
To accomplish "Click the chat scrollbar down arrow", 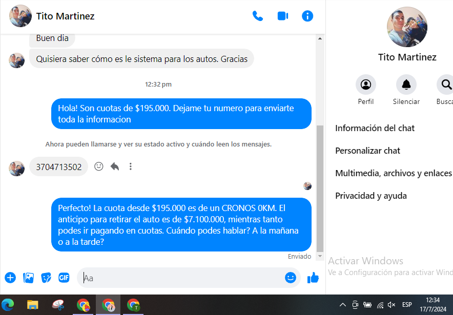I will coord(320,256).
